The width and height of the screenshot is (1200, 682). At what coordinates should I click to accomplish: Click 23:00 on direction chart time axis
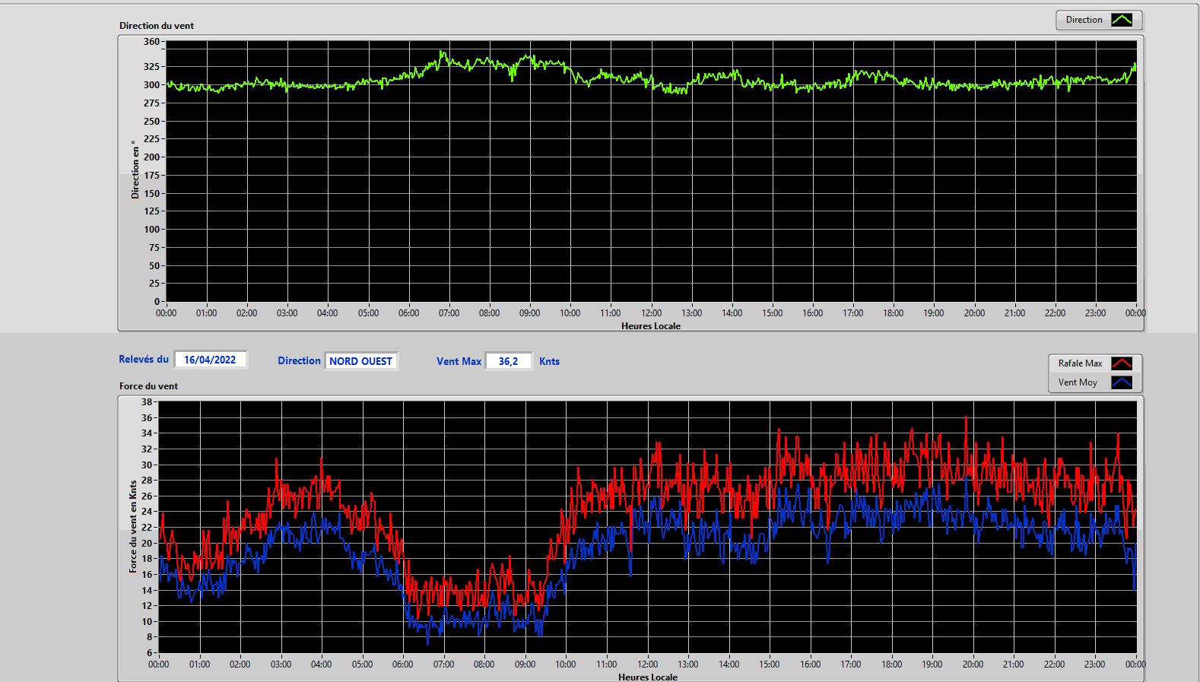coord(1095,313)
